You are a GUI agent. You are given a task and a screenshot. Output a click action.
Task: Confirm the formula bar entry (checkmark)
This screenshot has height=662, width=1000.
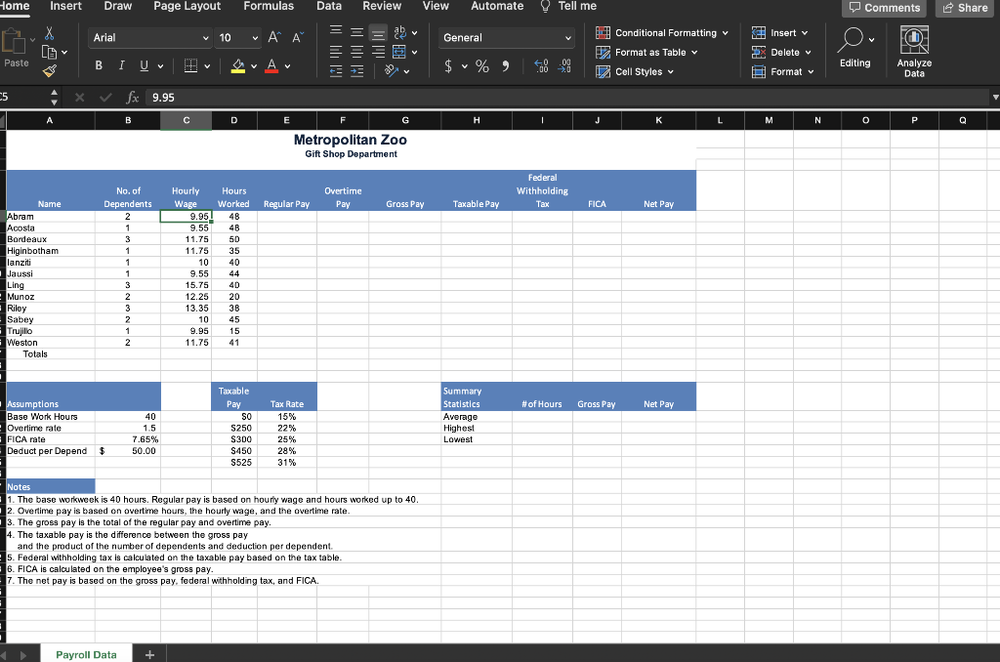pyautogui.click(x=105, y=97)
